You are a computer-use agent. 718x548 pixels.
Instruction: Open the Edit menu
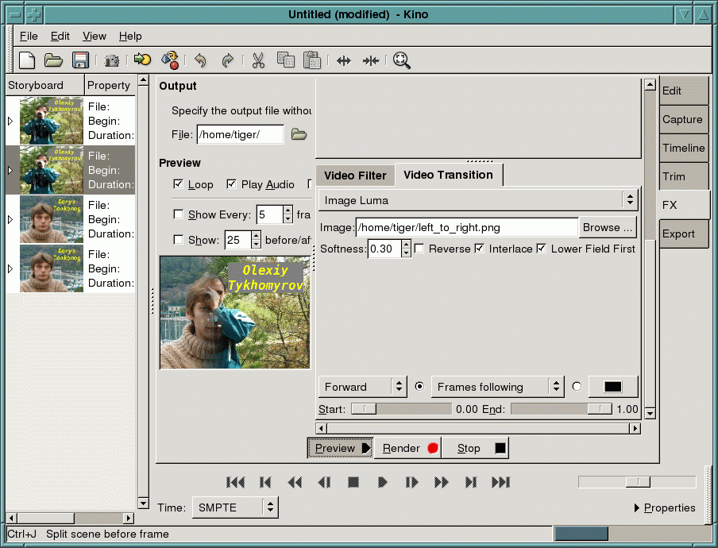click(x=60, y=36)
